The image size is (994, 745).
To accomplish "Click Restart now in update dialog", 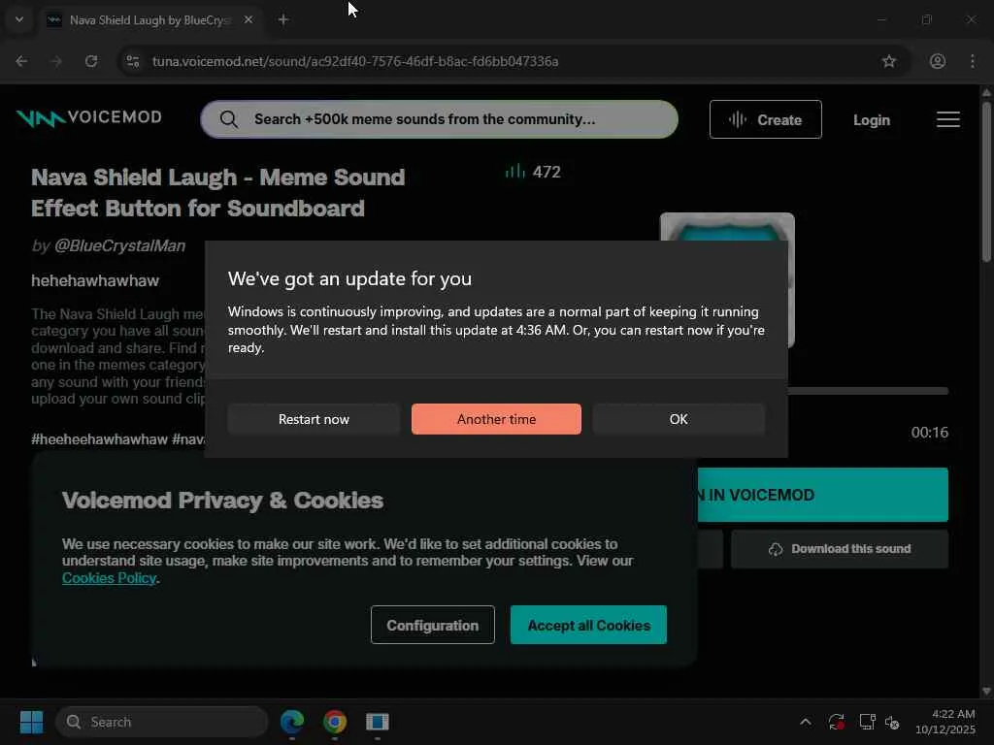I will pos(314,419).
